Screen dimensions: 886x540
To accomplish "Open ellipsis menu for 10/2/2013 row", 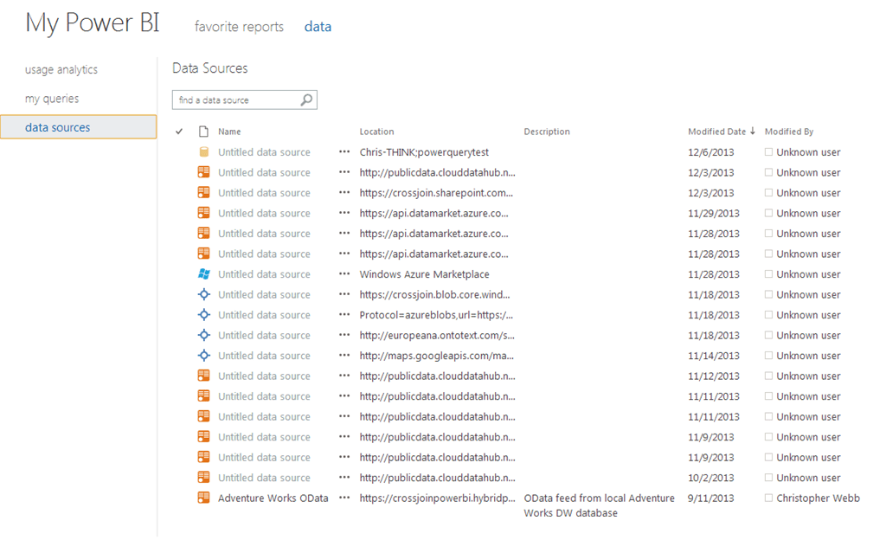I will pos(344,478).
